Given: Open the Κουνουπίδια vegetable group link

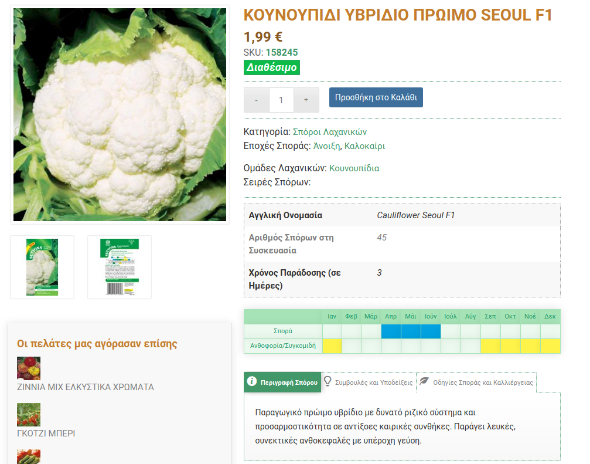Looking at the screenshot, I should click(x=354, y=168).
